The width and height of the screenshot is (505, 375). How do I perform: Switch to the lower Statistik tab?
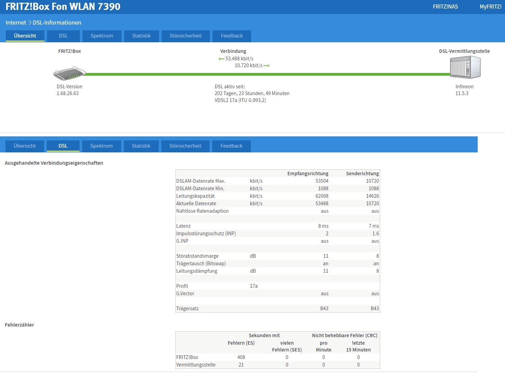tap(141, 146)
